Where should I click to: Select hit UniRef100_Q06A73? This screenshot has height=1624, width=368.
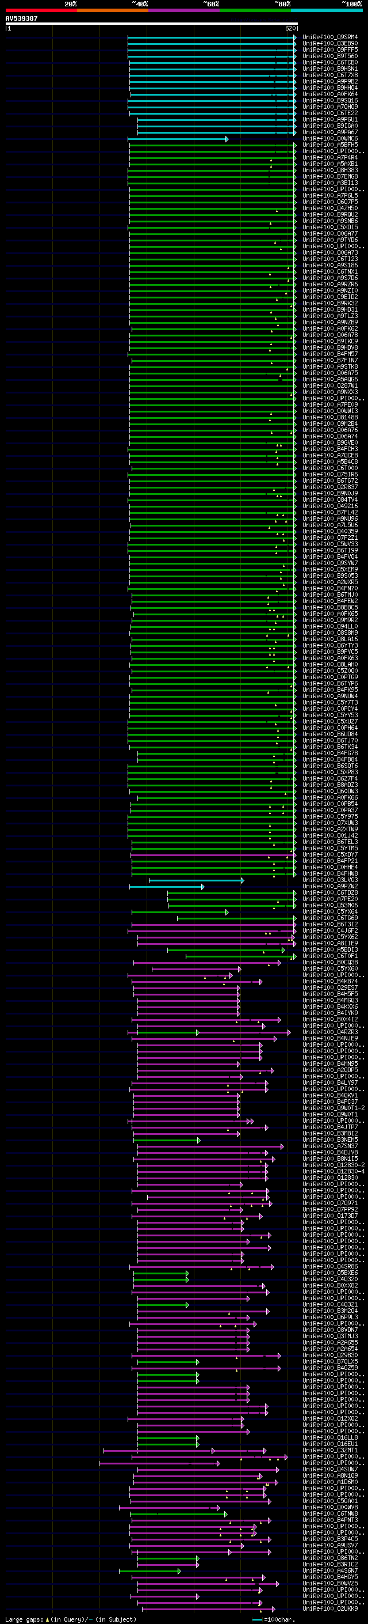point(330,253)
